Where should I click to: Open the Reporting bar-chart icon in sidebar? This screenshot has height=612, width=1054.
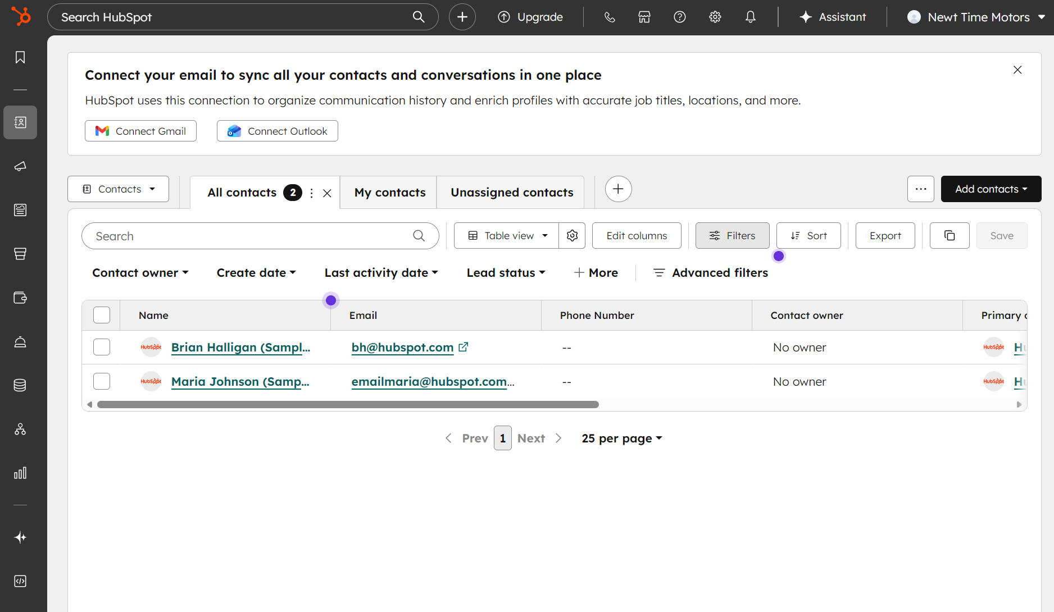(20, 473)
